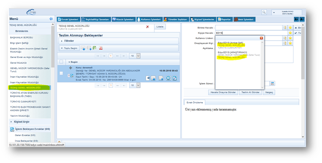Image resolution: width=322 pixels, height=163 pixels.
Task: Toggle the select-all checkbox above Bugün
Action: coord(62,62)
